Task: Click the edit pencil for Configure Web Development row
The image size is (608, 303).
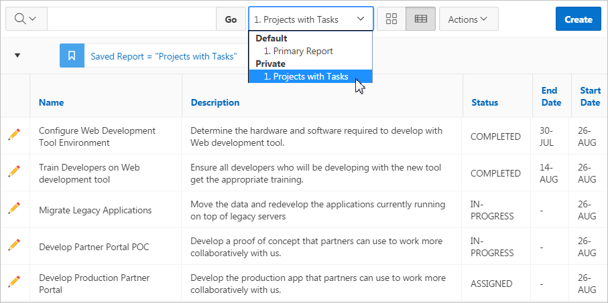Action: click(x=14, y=134)
